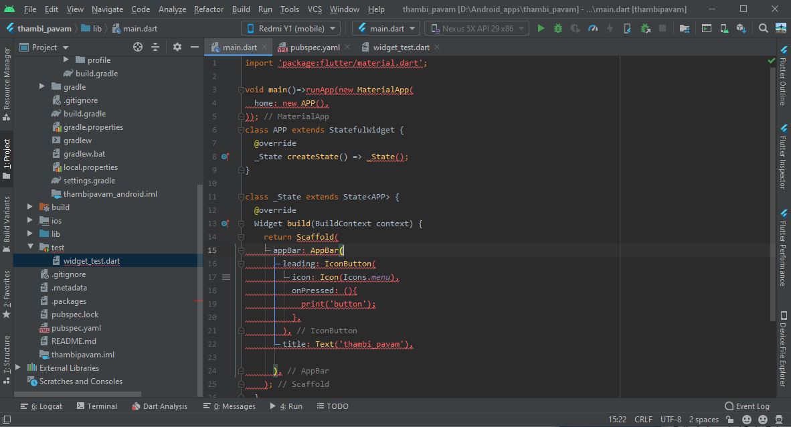Click Collapse All icon in Project panel

(x=155, y=47)
